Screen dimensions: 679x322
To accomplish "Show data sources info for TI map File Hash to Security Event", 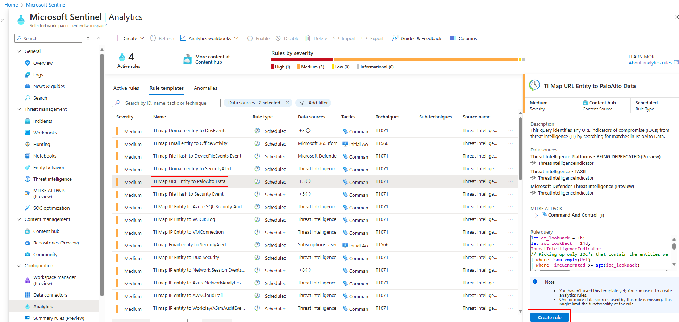I will coord(308,194).
